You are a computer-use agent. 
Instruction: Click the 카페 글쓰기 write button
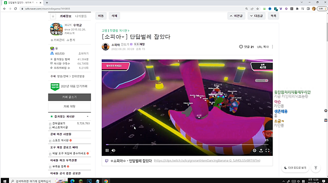tap(69, 97)
